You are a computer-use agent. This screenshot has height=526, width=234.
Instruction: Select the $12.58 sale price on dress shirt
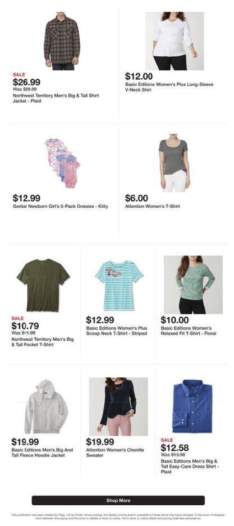pyautogui.click(x=175, y=448)
